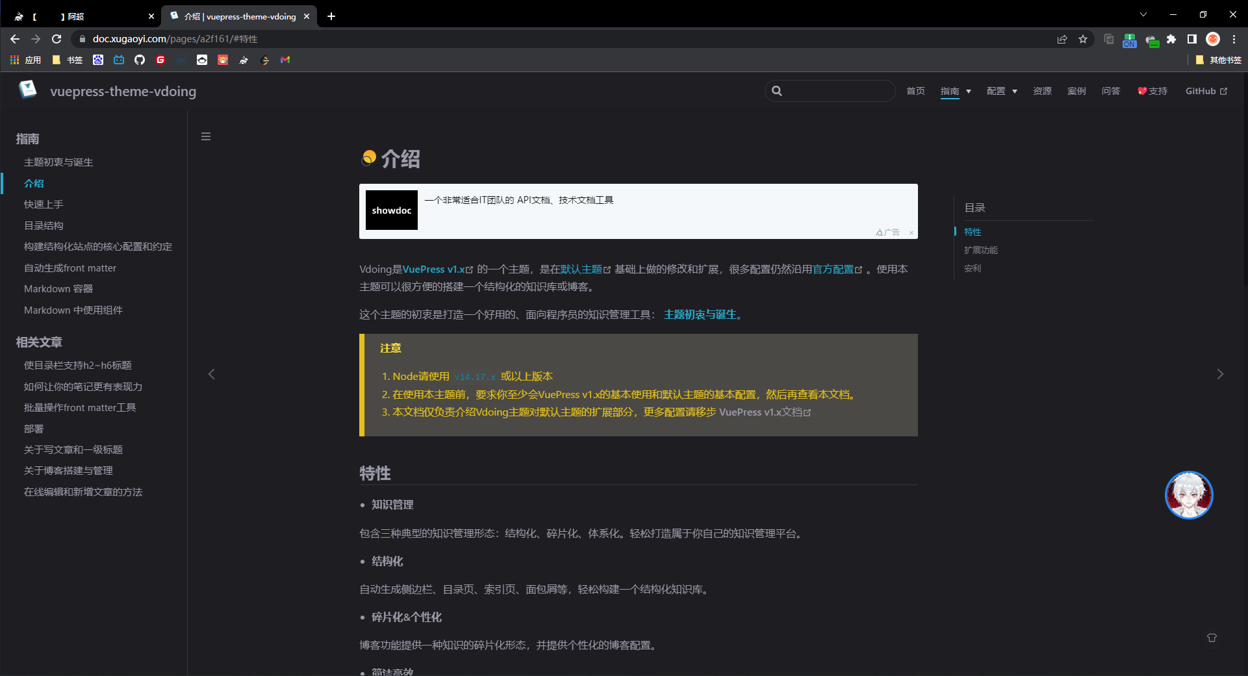Select 快速上手 in the left sidebar
This screenshot has height=676, width=1248.
point(43,204)
